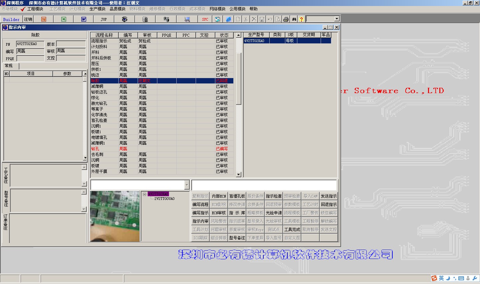480x284 pixels.
Task: Click the wide text field above button grid
Action: [264, 185]
